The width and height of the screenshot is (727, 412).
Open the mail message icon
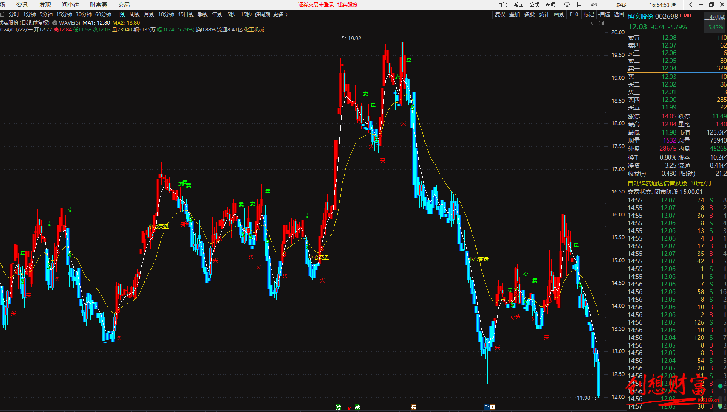(594, 5)
